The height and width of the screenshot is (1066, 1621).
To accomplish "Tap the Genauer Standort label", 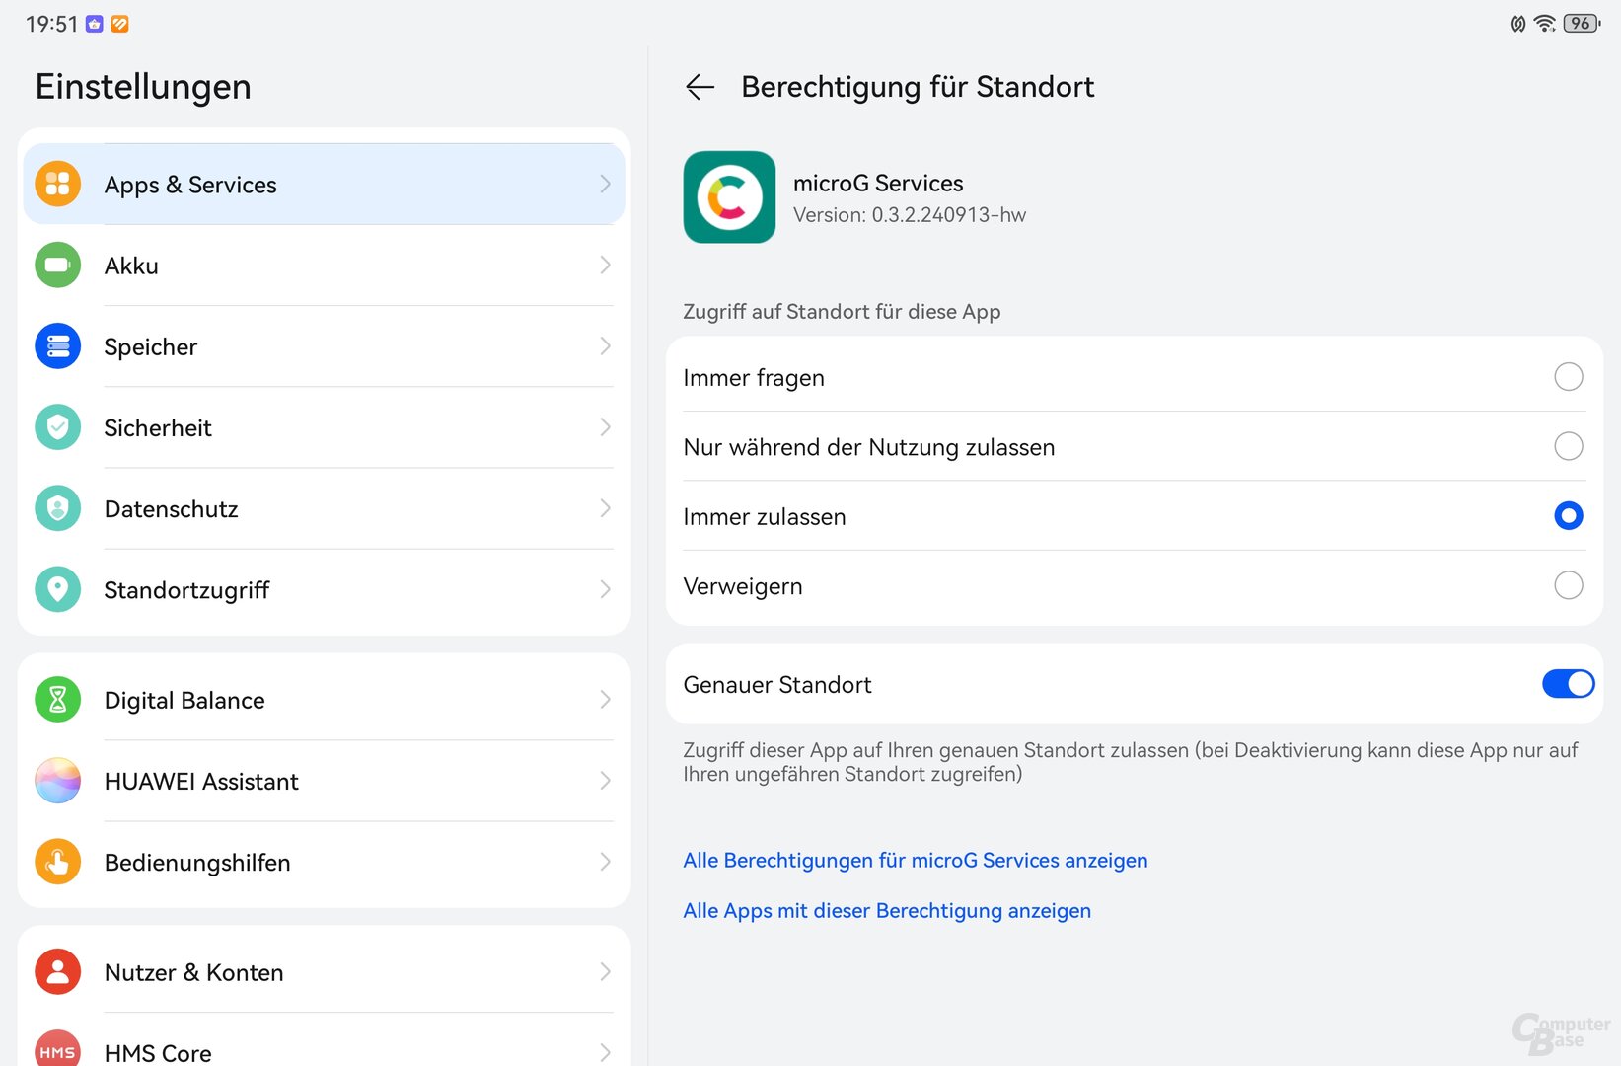I will [x=777, y=685].
